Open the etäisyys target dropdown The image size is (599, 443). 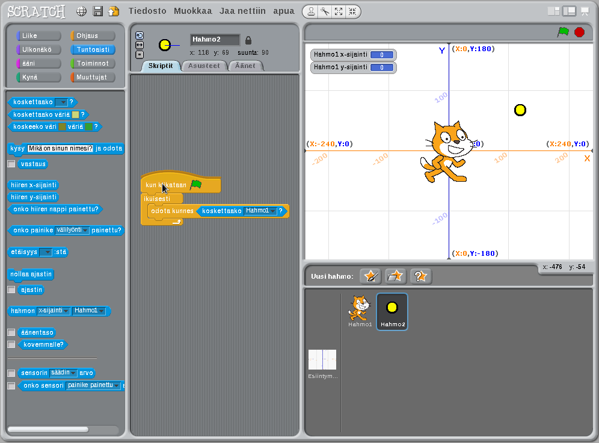46,252
